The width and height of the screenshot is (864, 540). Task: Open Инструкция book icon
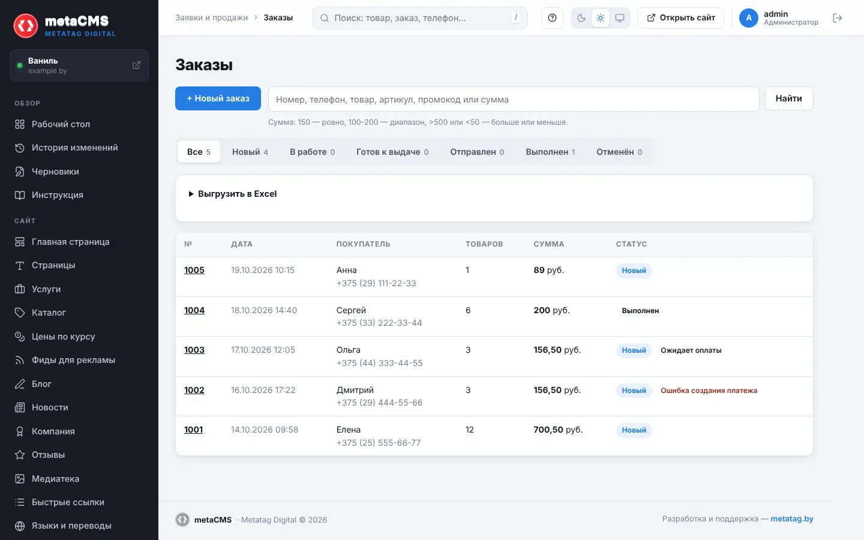coord(20,195)
